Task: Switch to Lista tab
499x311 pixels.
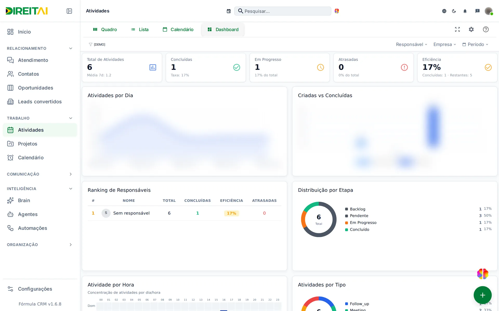Action: 140,30
